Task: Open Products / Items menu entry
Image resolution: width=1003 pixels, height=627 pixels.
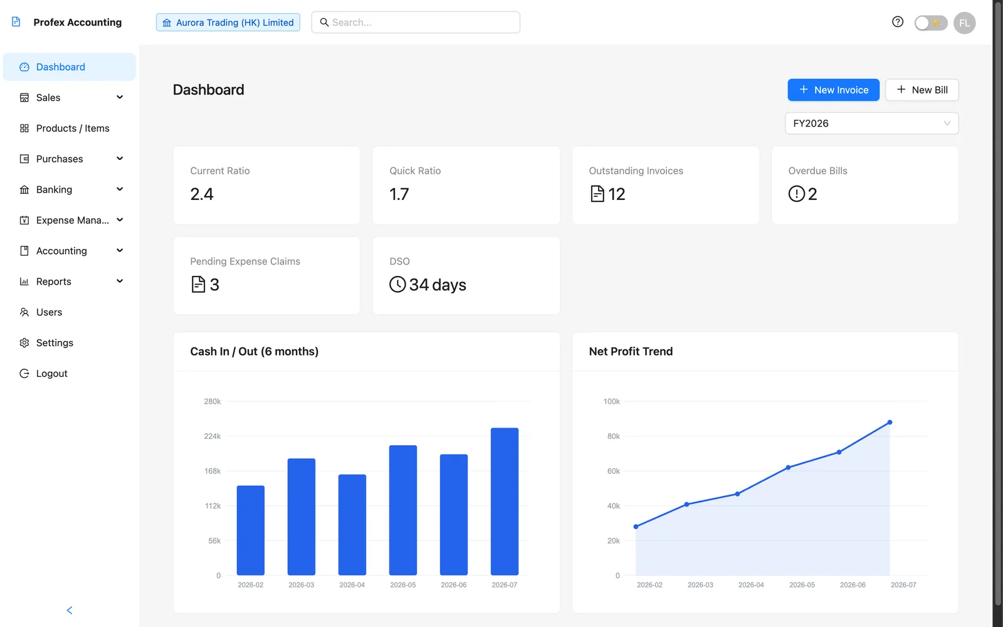Action: [70, 129]
